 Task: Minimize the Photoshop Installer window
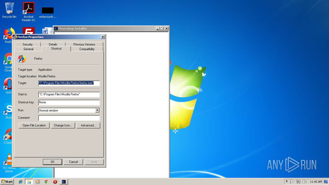[x=158, y=29]
